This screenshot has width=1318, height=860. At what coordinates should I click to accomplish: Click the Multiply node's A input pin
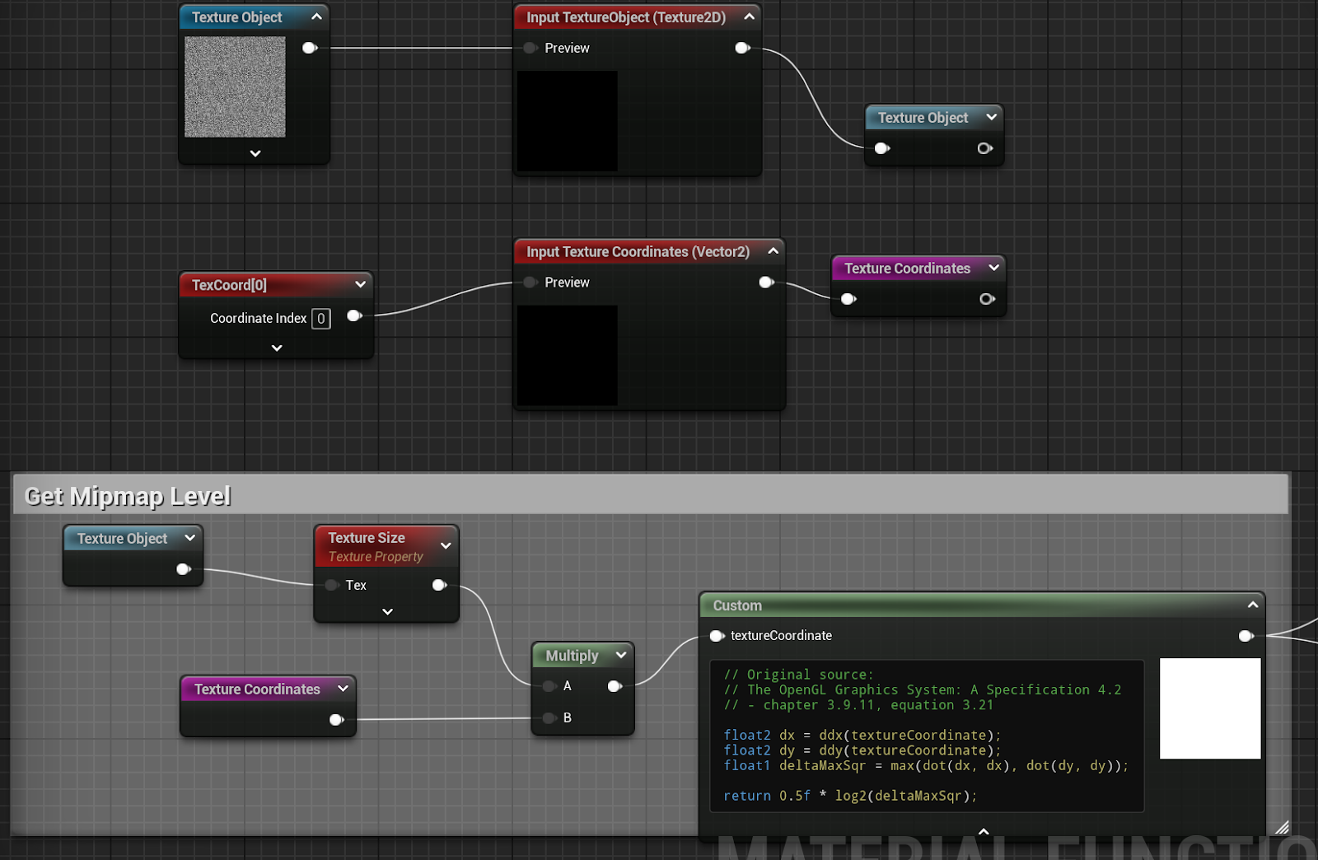[549, 686]
